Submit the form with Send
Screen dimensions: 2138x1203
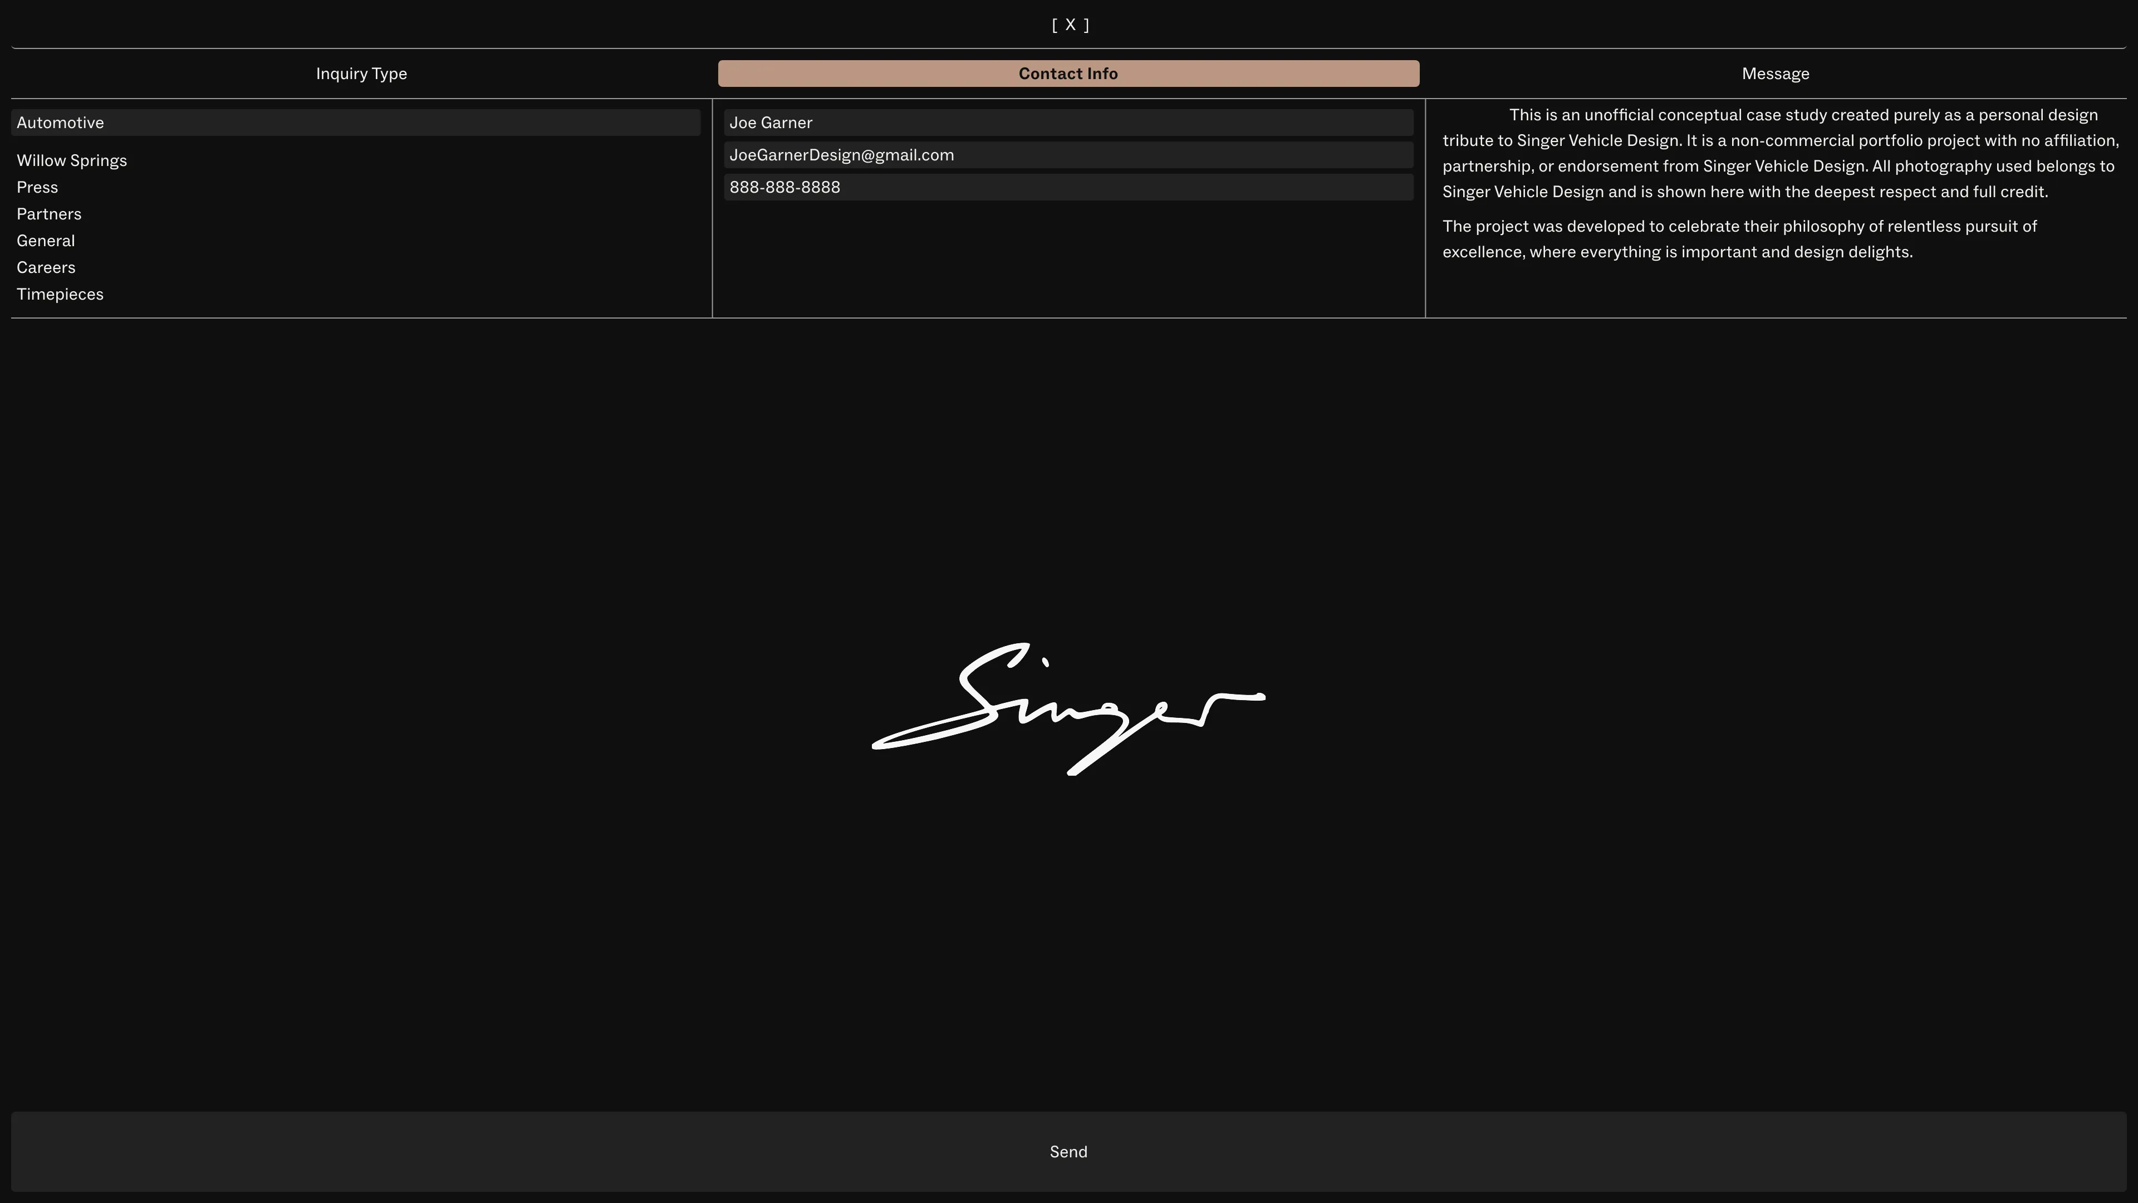coord(1068,1152)
